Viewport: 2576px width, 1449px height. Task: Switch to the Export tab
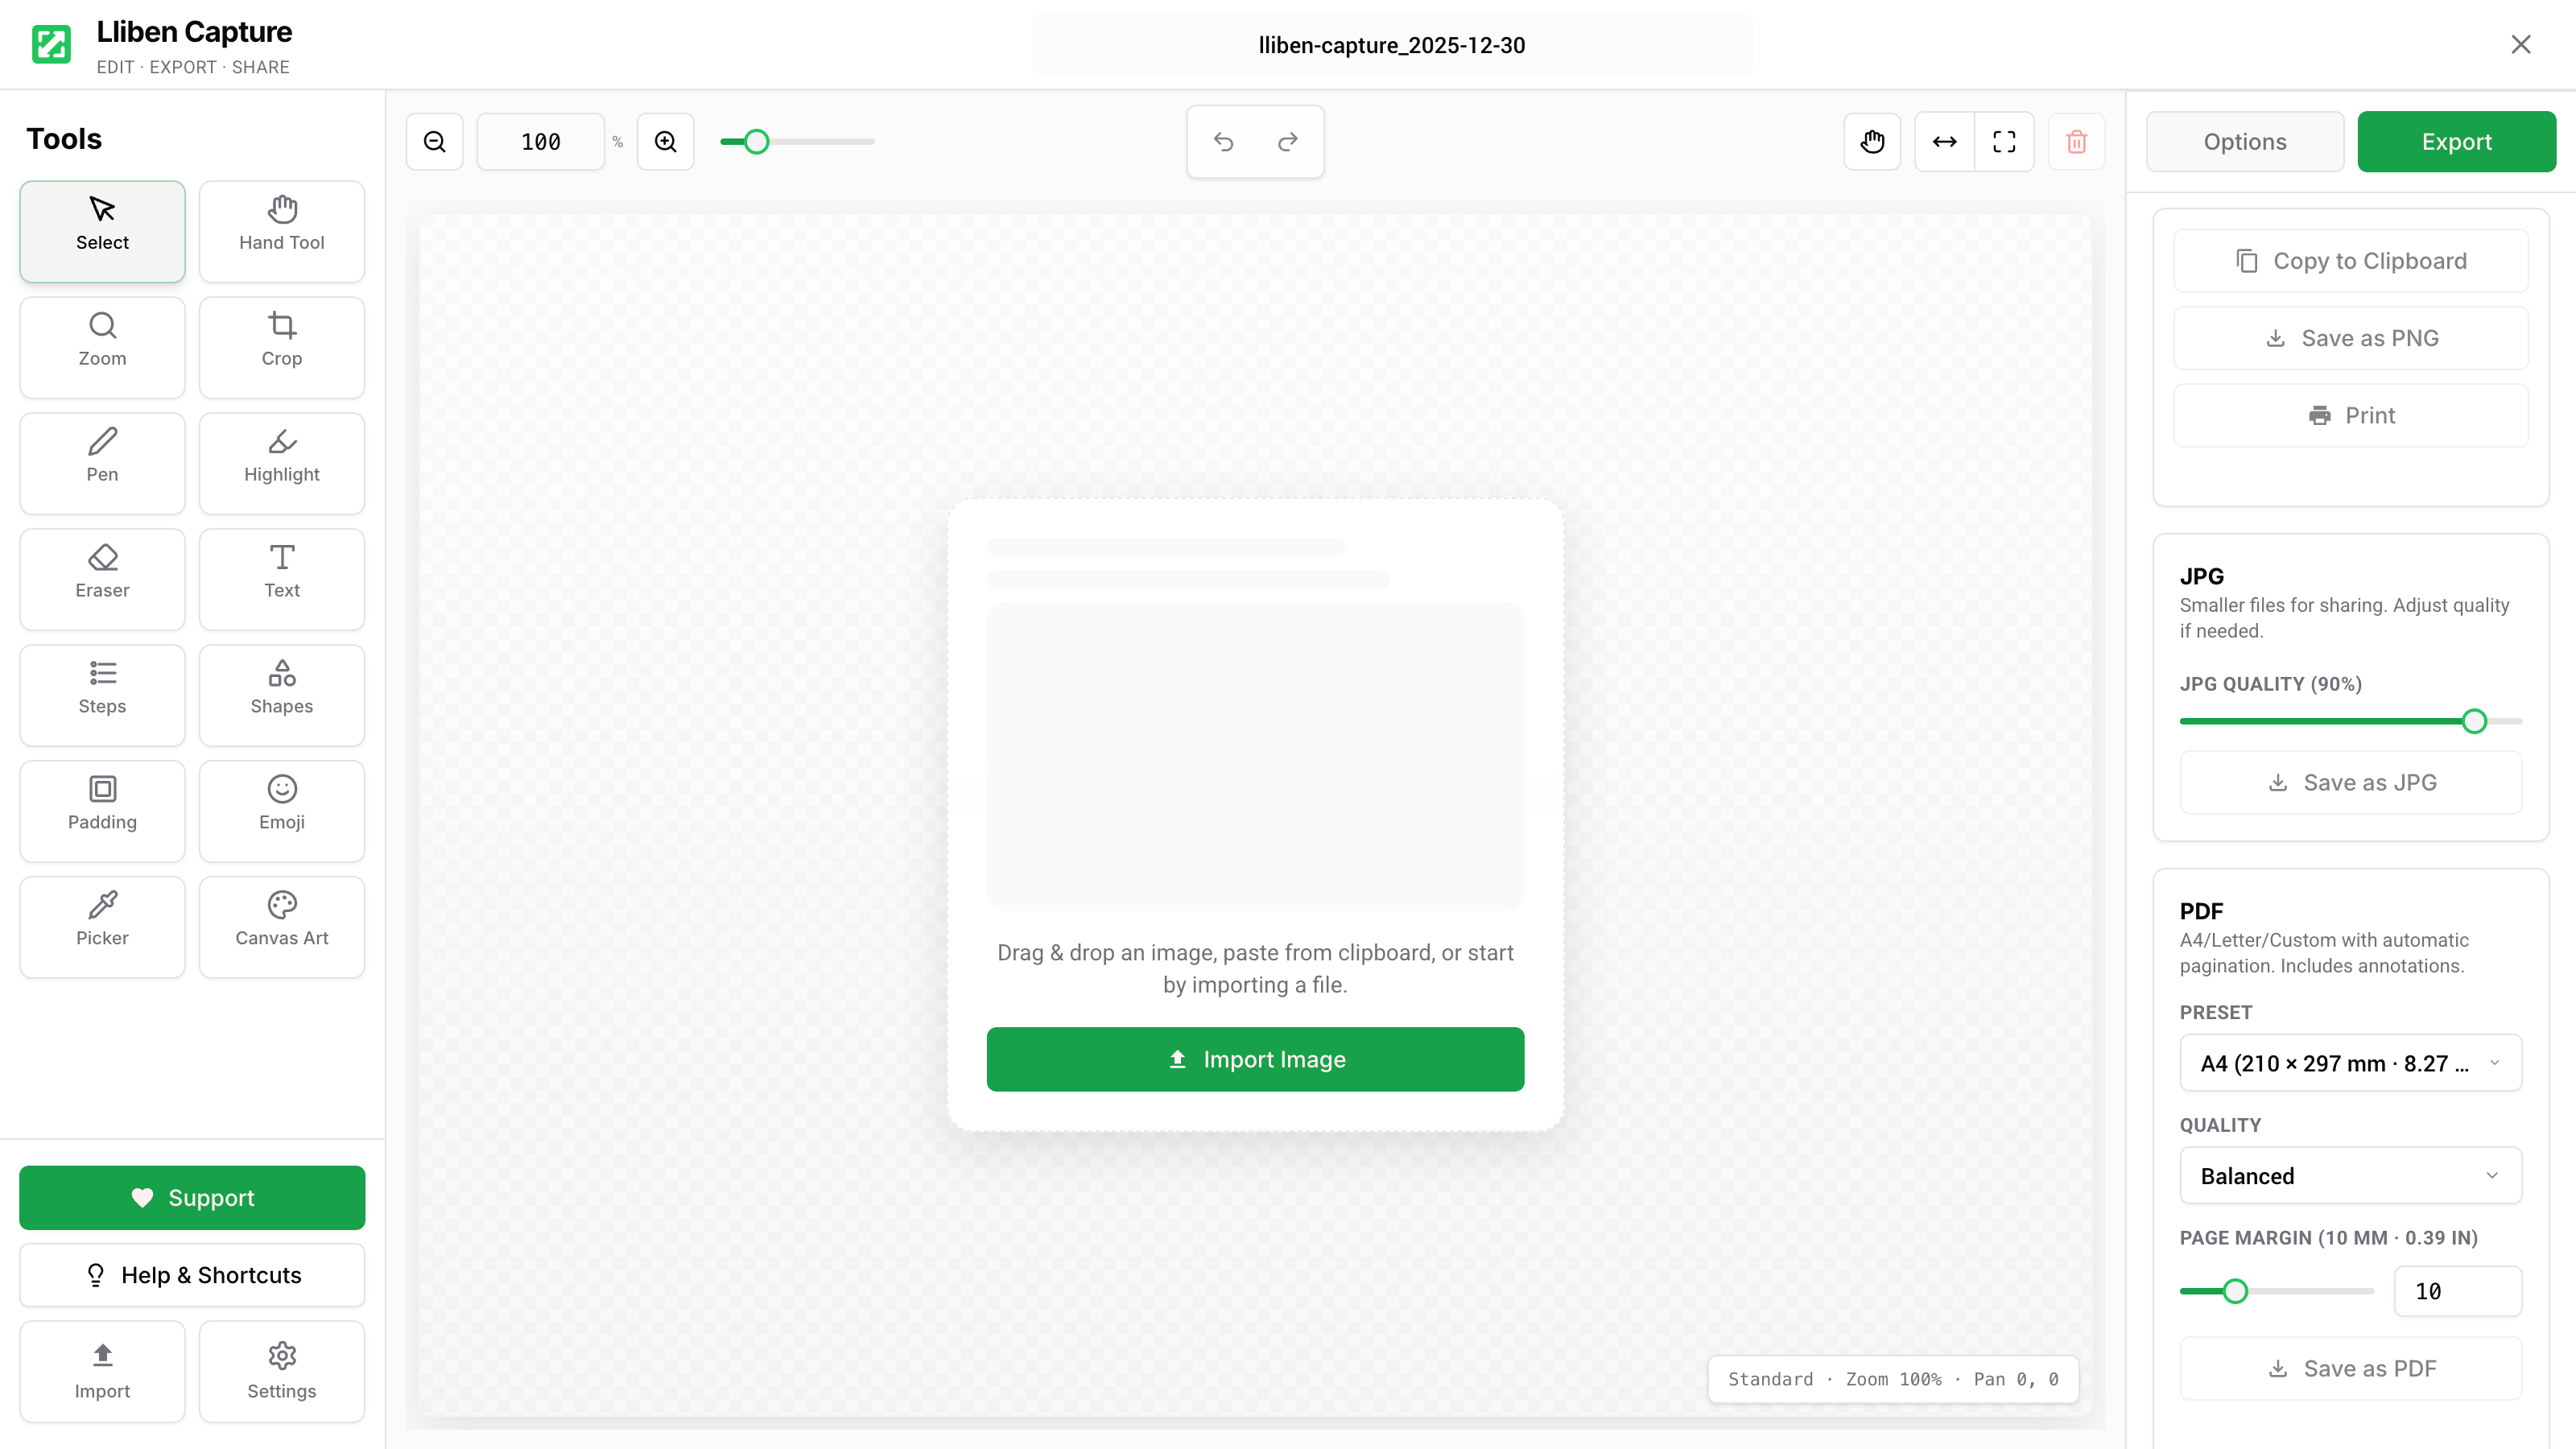(2456, 142)
